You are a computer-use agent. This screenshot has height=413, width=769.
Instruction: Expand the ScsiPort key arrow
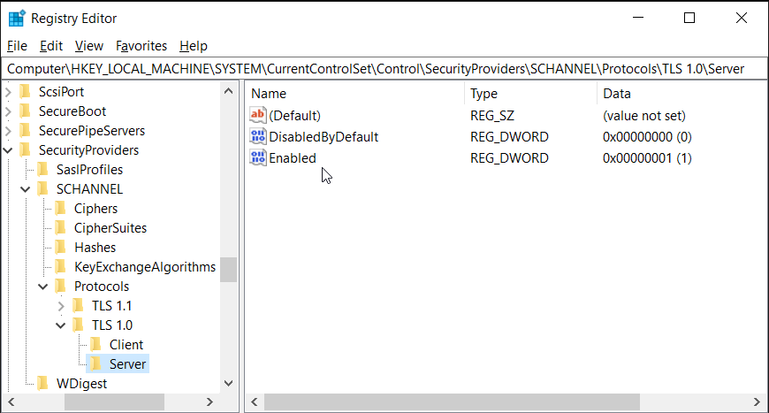click(x=8, y=92)
